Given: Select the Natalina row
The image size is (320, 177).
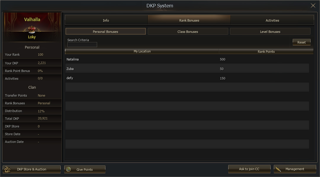Looking at the screenshot, I should pyautogui.click(x=187, y=59).
